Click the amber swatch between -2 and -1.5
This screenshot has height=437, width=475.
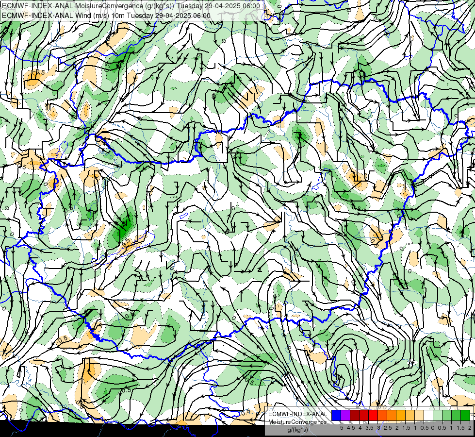tap(401, 416)
